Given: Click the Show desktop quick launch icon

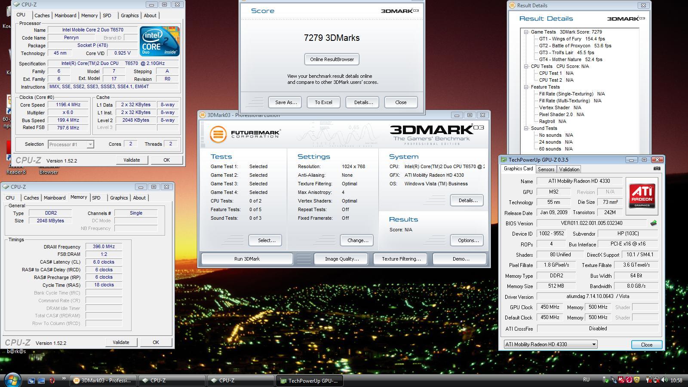Looking at the screenshot, I should tap(41, 381).
